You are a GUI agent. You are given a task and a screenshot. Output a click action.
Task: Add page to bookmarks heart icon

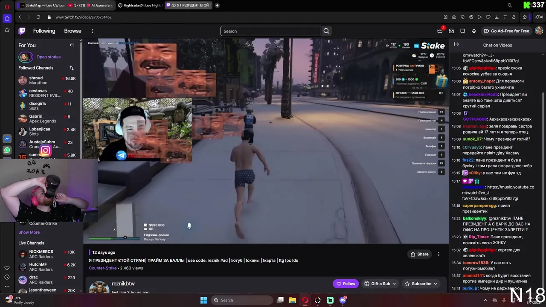coord(488,17)
